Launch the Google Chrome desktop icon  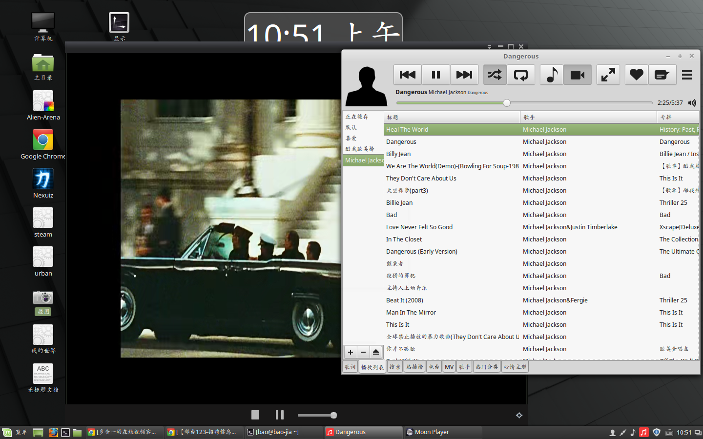click(x=43, y=144)
